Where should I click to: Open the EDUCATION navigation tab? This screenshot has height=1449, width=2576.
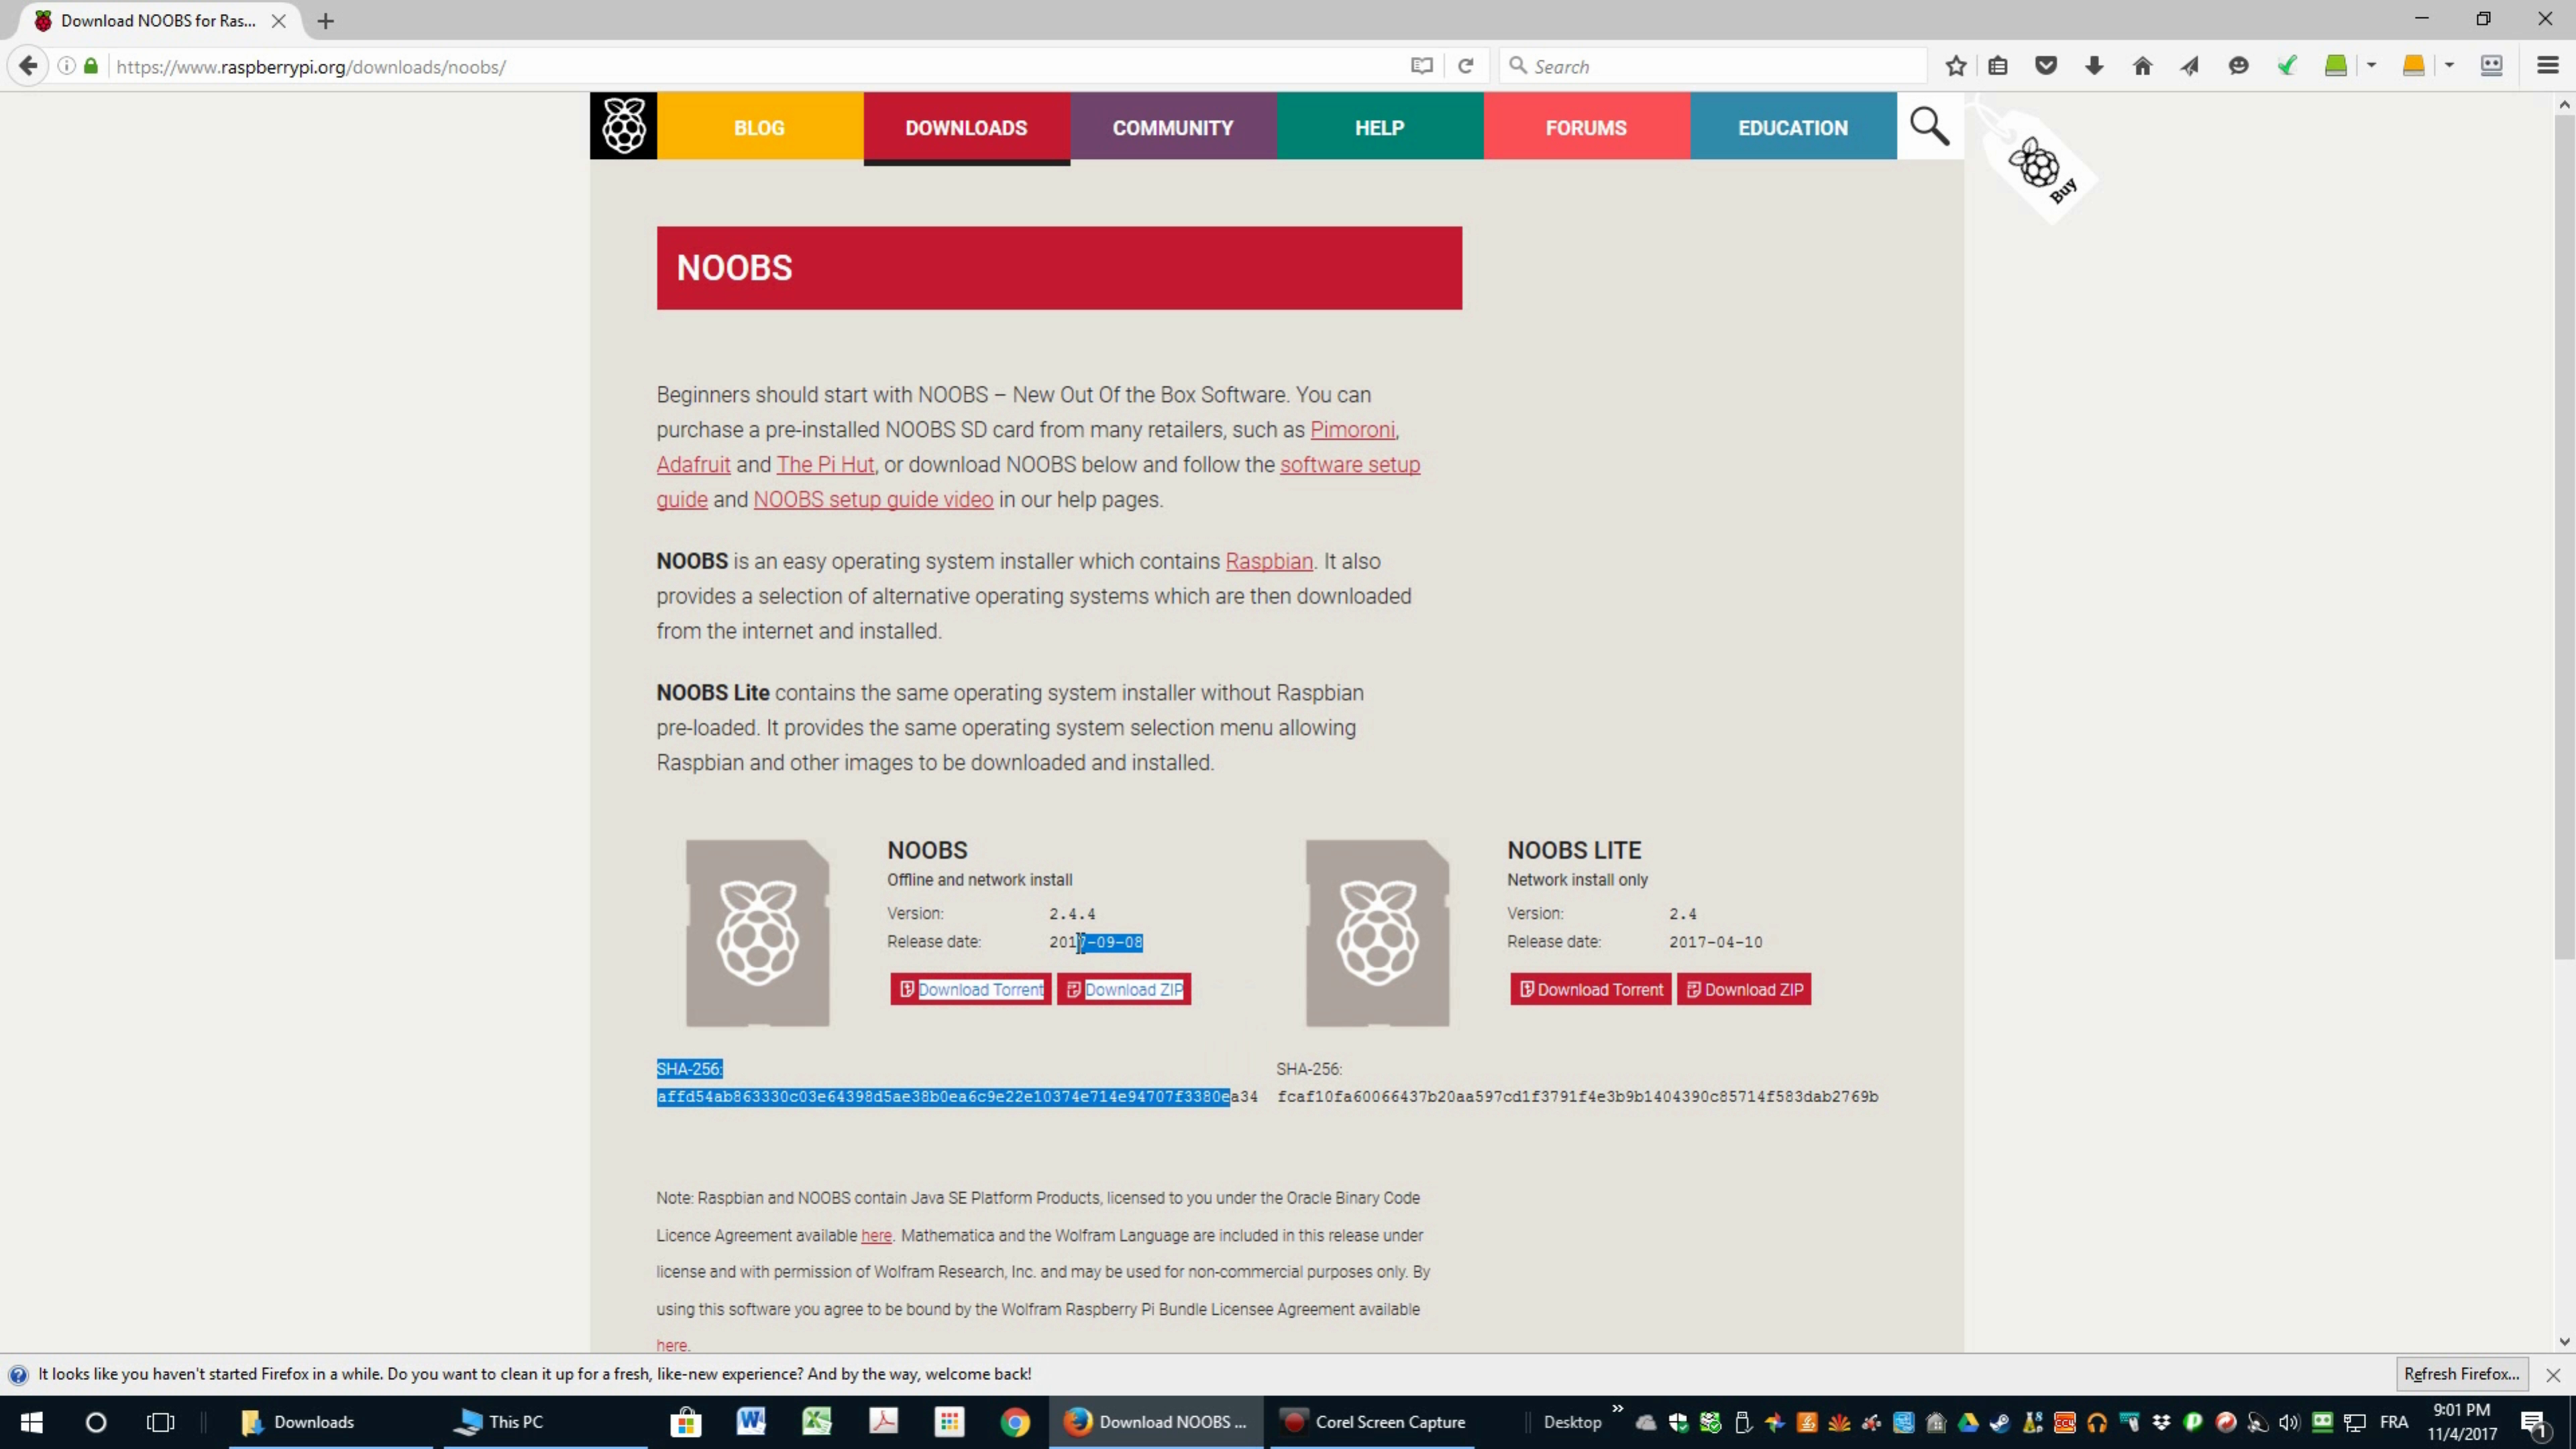coord(1793,127)
